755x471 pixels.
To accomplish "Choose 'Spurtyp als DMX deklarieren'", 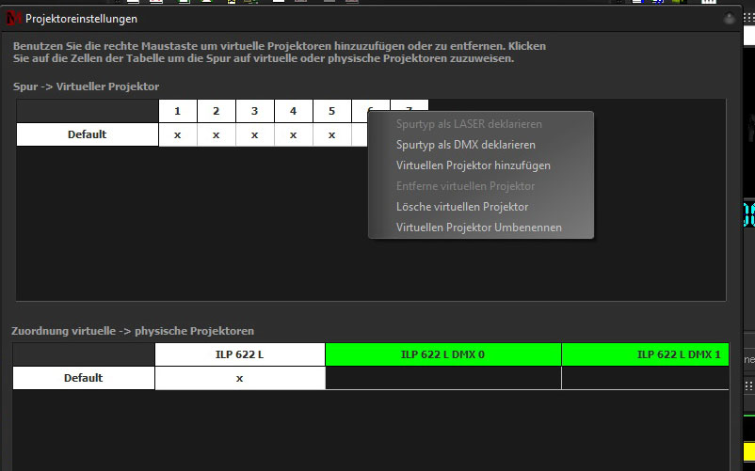I will [465, 145].
